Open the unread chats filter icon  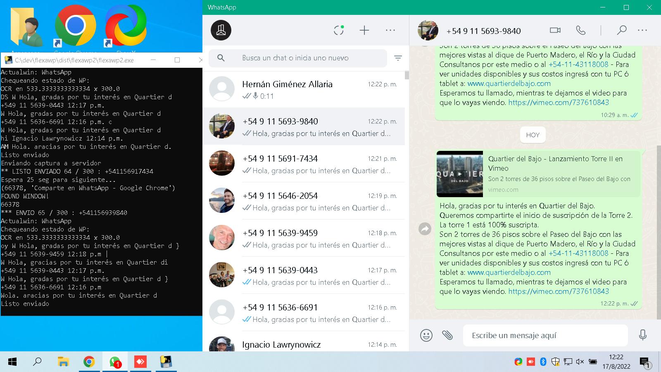pos(398,58)
